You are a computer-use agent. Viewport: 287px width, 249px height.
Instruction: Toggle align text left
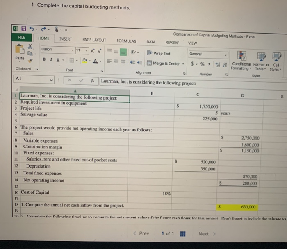click(x=109, y=61)
